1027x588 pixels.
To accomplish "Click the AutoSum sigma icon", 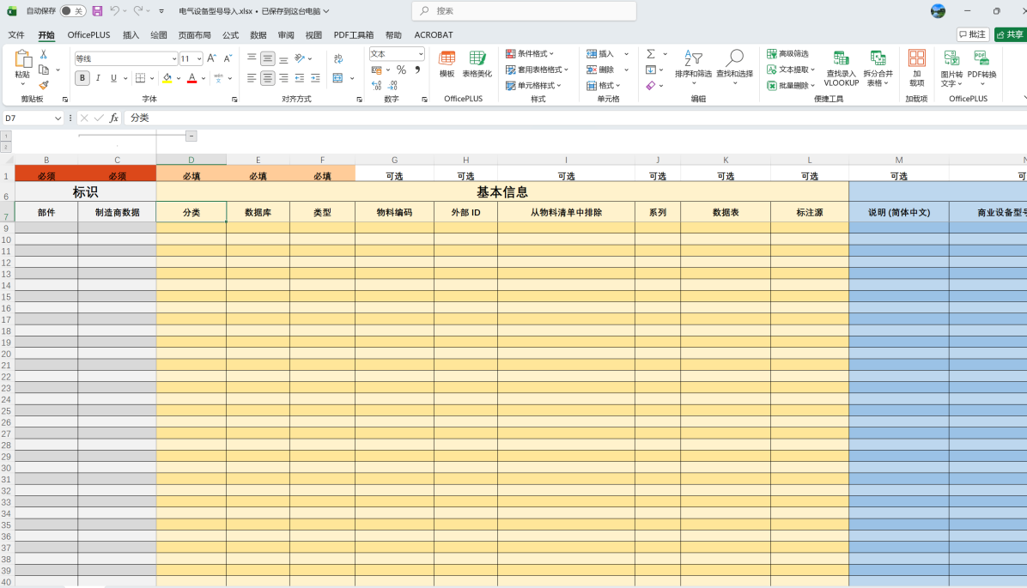I will (651, 54).
